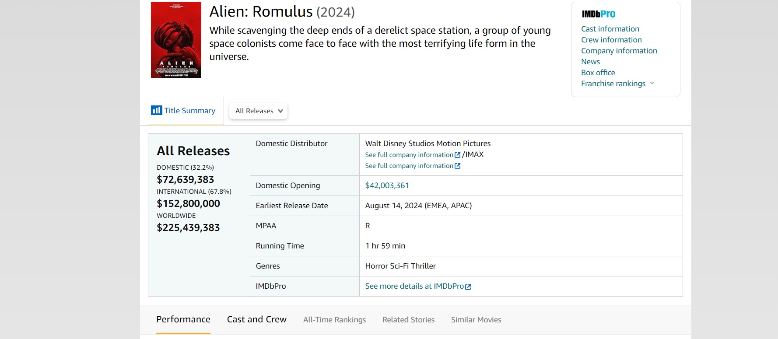Expand the Franchise rankings chevron
Screen dimensions: 778x339
(652, 83)
